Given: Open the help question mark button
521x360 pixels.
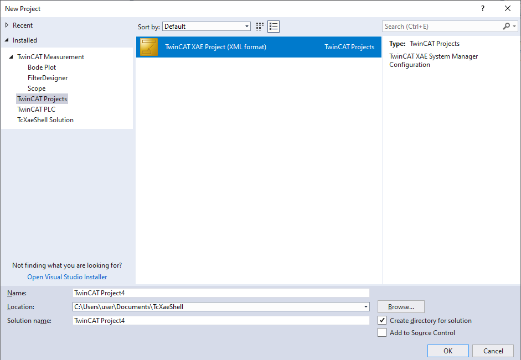Looking at the screenshot, I should (x=483, y=9).
